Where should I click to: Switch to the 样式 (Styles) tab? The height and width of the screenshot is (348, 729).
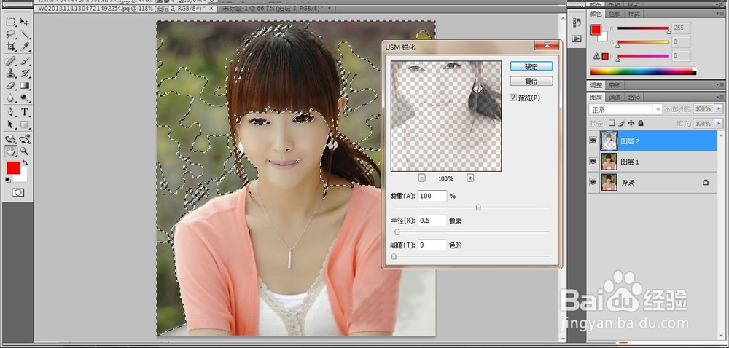click(x=634, y=14)
